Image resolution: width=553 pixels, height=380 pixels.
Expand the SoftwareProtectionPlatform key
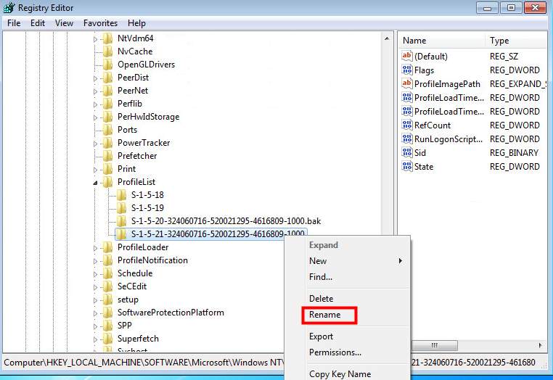(95, 313)
